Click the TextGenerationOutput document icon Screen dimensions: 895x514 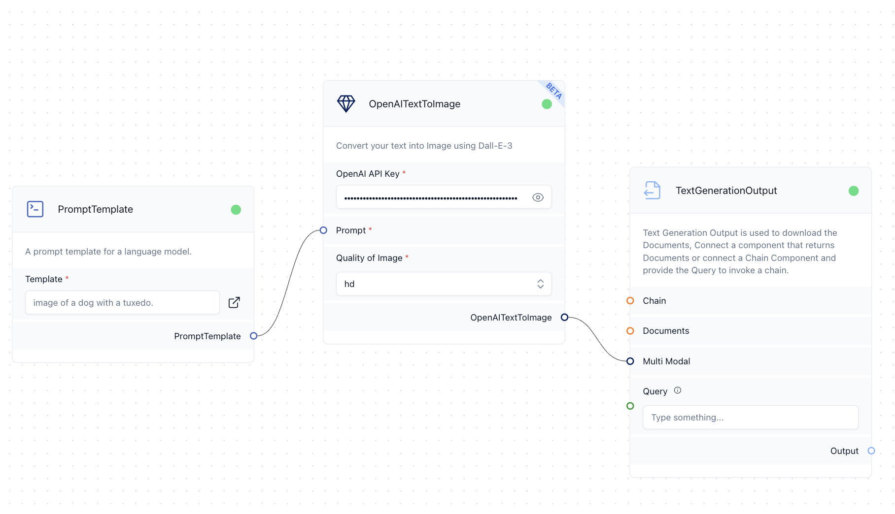[652, 191]
